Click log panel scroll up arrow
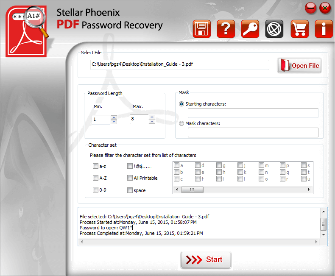Image resolution: width=335 pixels, height=276 pixels. [x=324, y=212]
